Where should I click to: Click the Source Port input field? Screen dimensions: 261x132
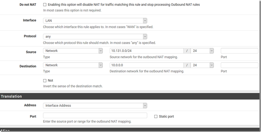[240, 51]
